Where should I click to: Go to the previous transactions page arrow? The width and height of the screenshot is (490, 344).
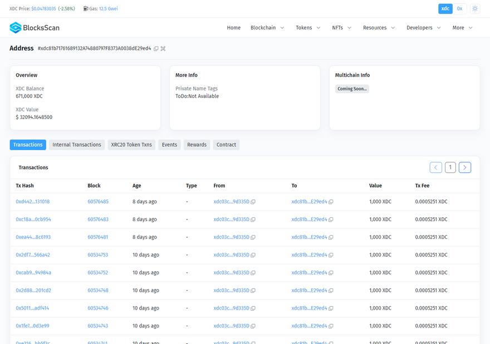pyautogui.click(x=436, y=167)
